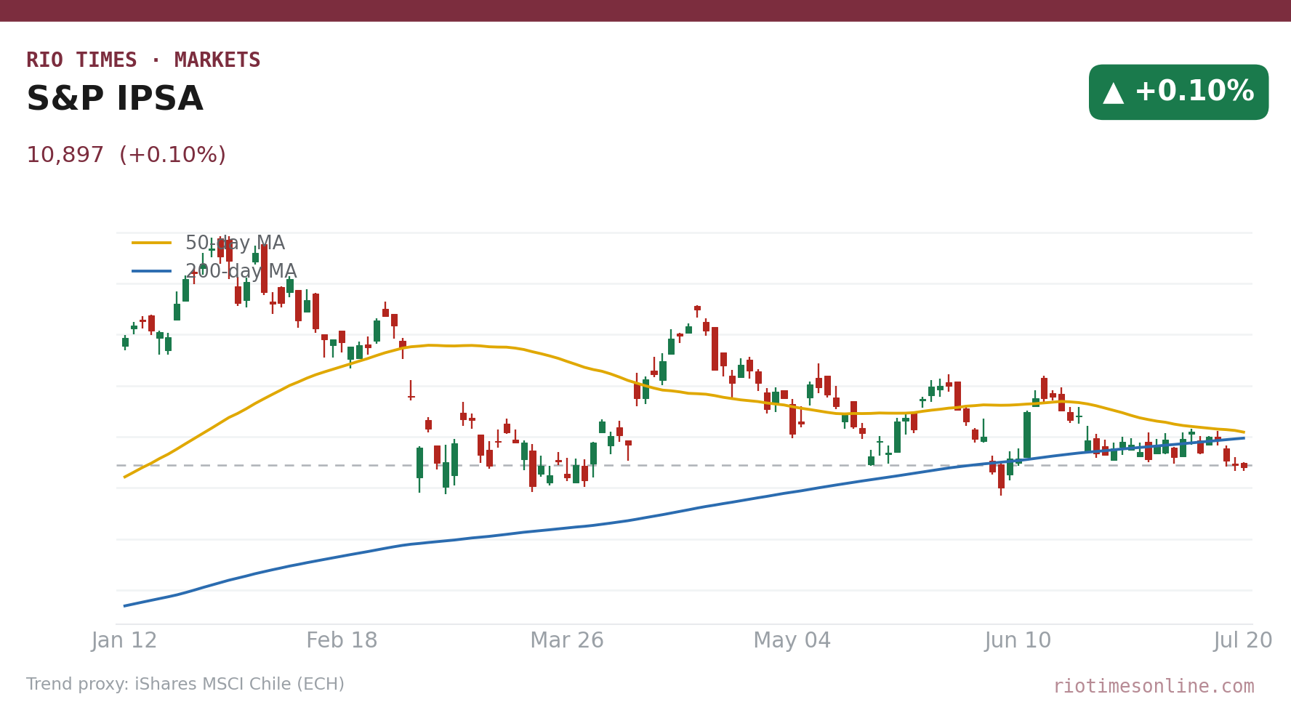This screenshot has width=1291, height=726.
Task: Click the blue 200-day MA legend line
Action: point(152,271)
